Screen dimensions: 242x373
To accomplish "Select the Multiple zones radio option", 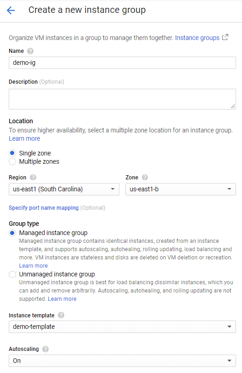I will pyautogui.click(x=12, y=161).
